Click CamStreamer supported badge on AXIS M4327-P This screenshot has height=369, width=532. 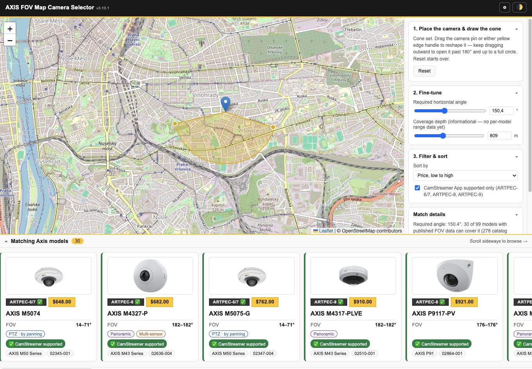pos(137,344)
